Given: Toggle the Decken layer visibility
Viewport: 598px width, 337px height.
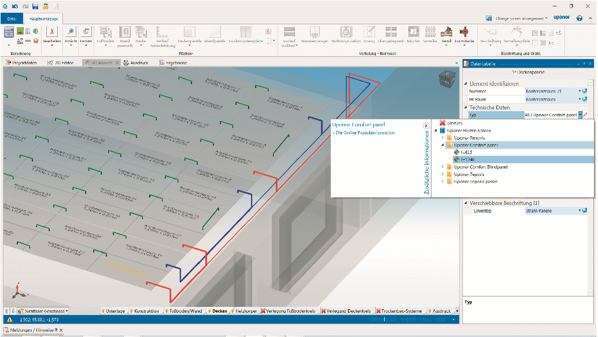Looking at the screenshot, I should pyautogui.click(x=218, y=311).
